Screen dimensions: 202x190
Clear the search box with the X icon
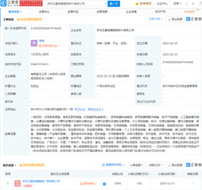pos(106,4)
